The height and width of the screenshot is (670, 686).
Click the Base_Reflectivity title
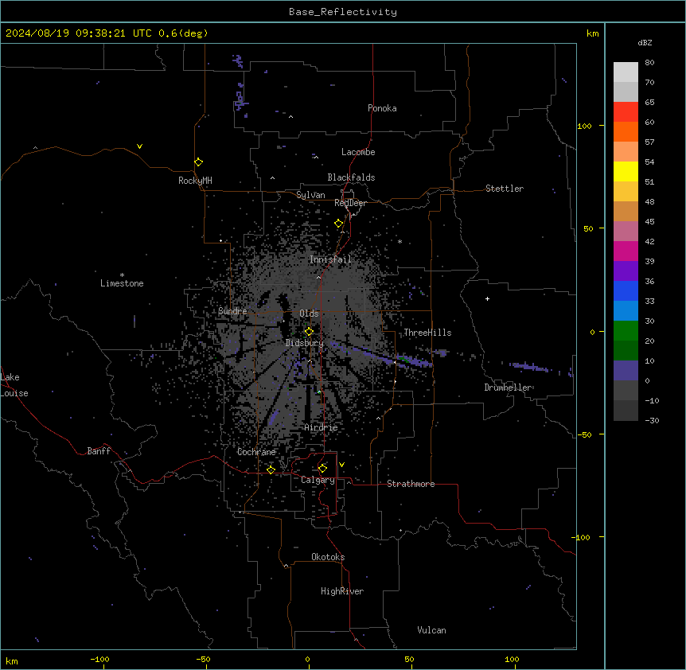343,12
